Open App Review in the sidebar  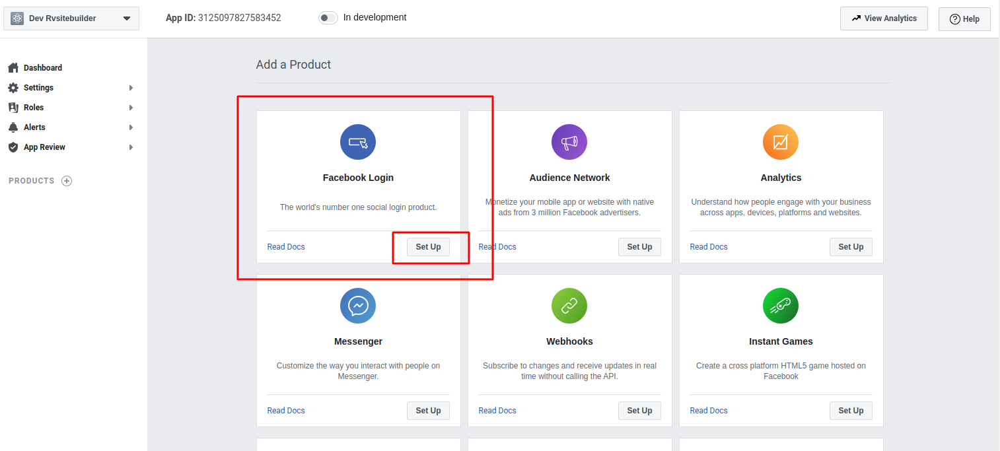tap(44, 147)
